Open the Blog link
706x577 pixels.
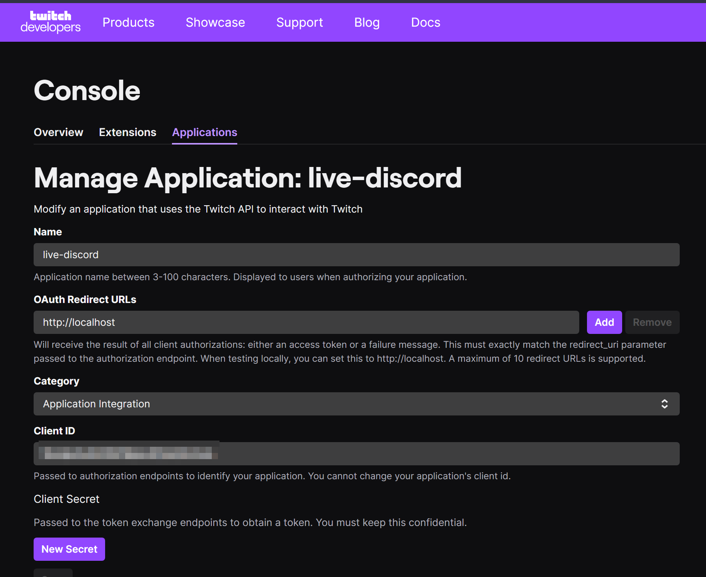(x=367, y=22)
